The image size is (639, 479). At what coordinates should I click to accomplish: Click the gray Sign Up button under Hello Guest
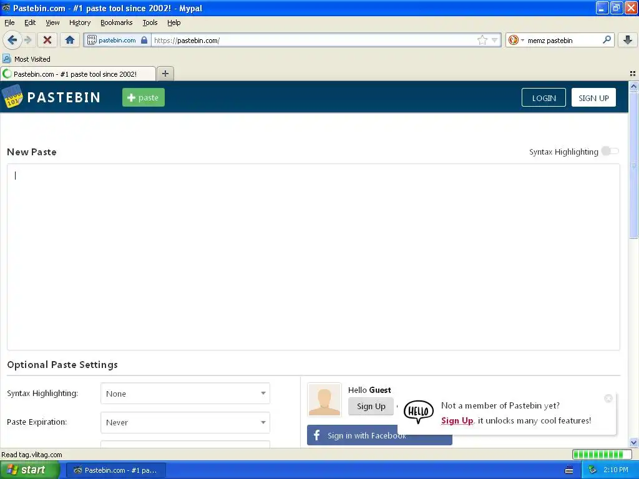[x=371, y=406]
